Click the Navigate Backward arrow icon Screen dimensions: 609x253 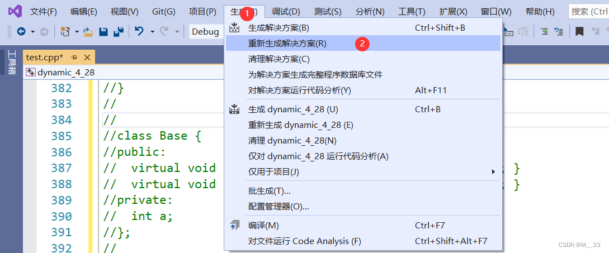[x=21, y=31]
